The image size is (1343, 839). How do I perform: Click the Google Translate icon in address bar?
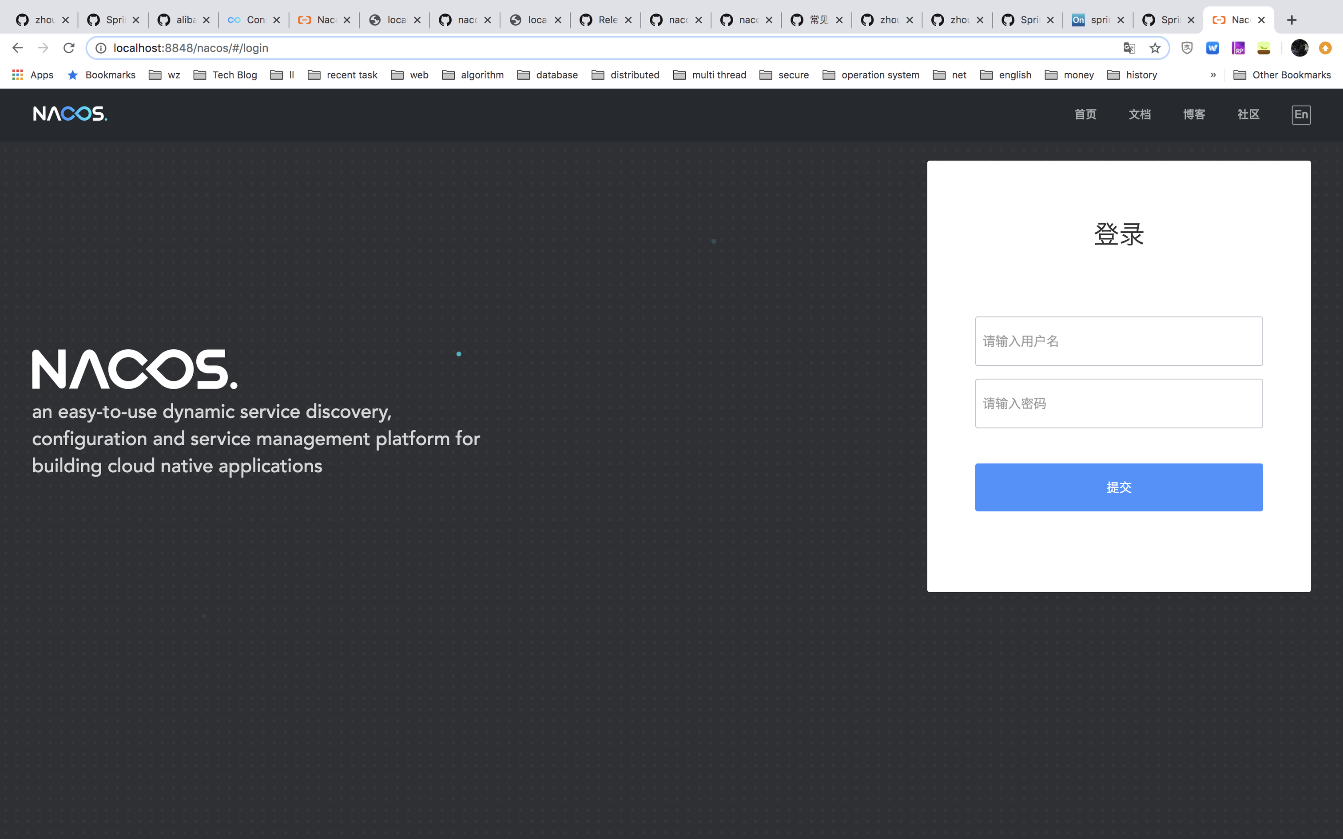[1129, 48]
